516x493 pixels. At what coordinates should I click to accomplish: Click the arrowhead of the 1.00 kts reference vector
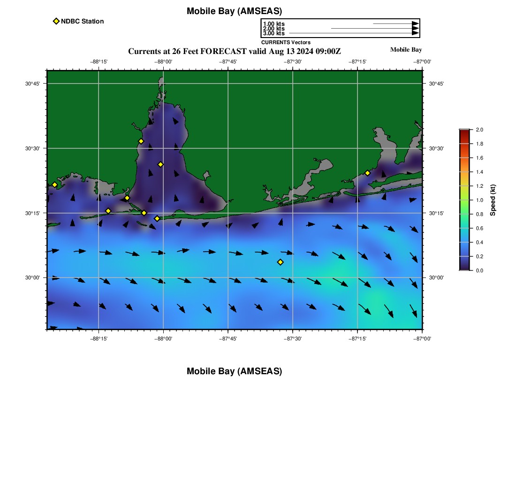point(415,23)
